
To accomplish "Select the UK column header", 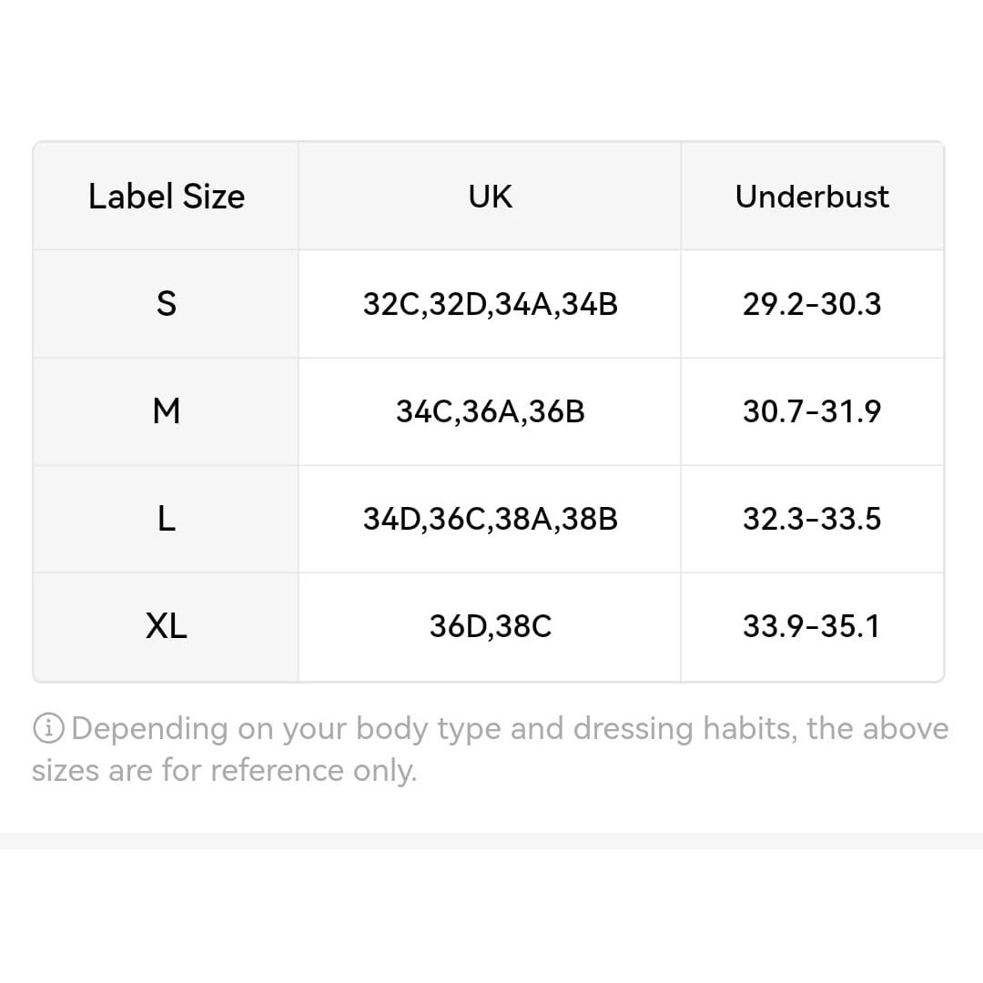I will click(490, 197).
